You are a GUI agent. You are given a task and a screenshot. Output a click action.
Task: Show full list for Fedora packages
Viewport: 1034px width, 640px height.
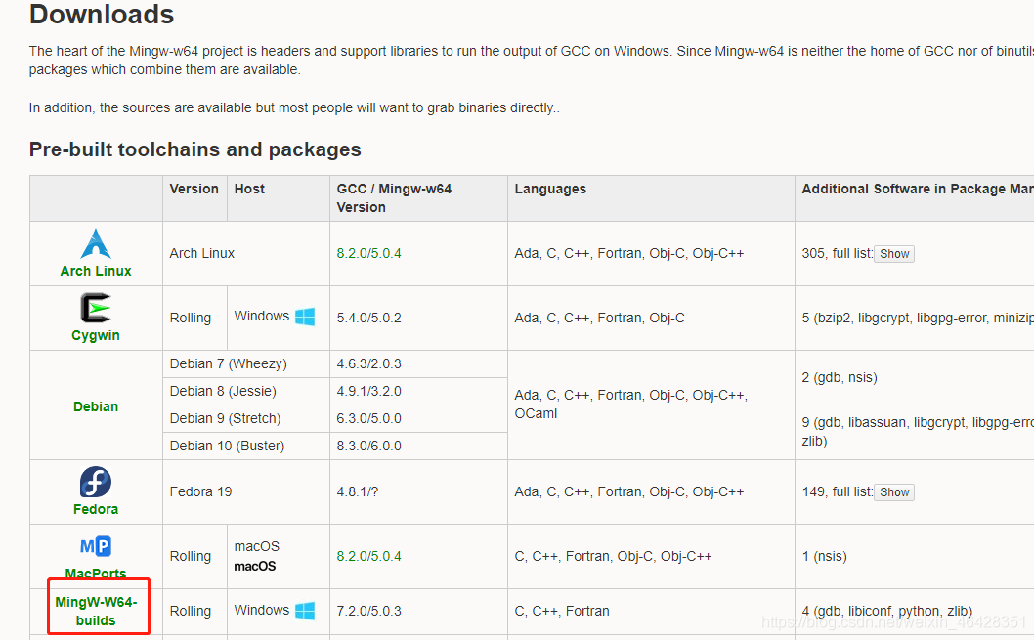pyautogui.click(x=894, y=492)
